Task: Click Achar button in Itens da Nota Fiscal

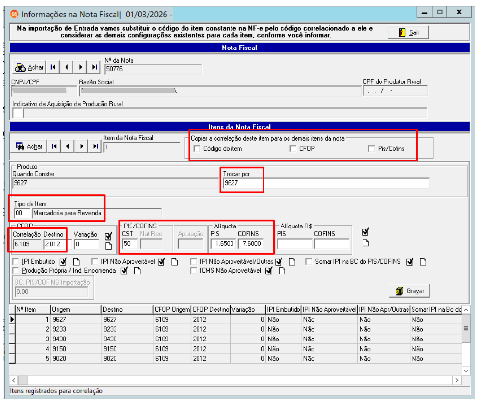Action: coord(29,146)
